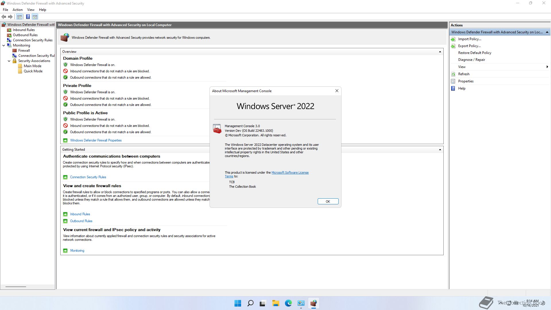Click the firewall globe icon in the banner
This screenshot has width=551, height=310.
pos(65,37)
